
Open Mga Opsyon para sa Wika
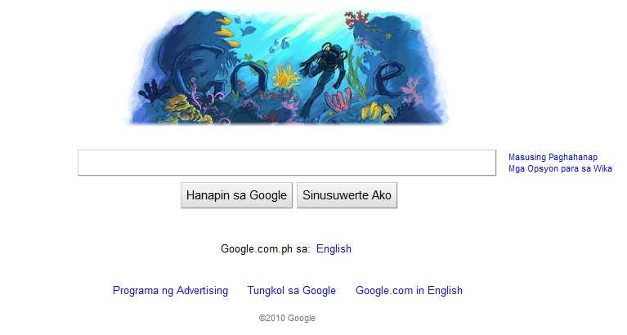pyautogui.click(x=560, y=168)
